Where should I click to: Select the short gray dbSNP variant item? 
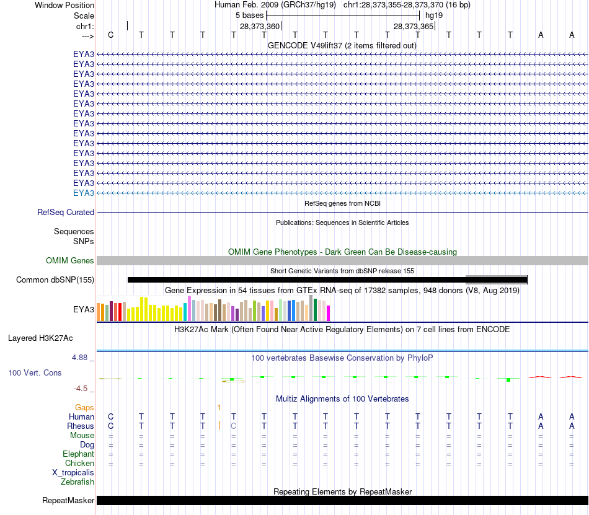point(496,280)
